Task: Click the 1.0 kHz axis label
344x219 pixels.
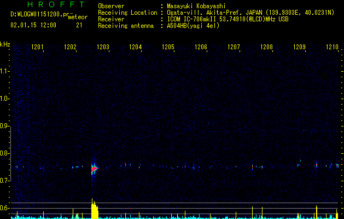Action: tap(4, 99)
